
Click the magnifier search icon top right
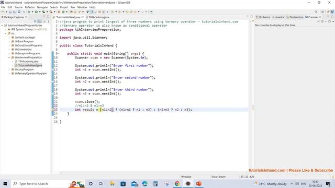316,12
